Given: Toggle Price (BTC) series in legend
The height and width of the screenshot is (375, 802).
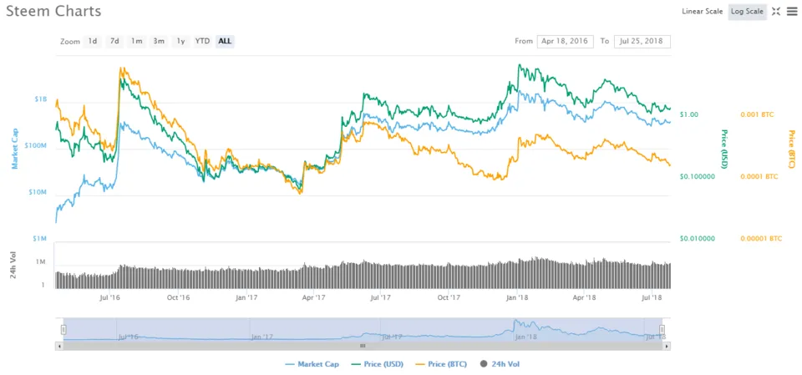Looking at the screenshot, I should pyautogui.click(x=441, y=364).
